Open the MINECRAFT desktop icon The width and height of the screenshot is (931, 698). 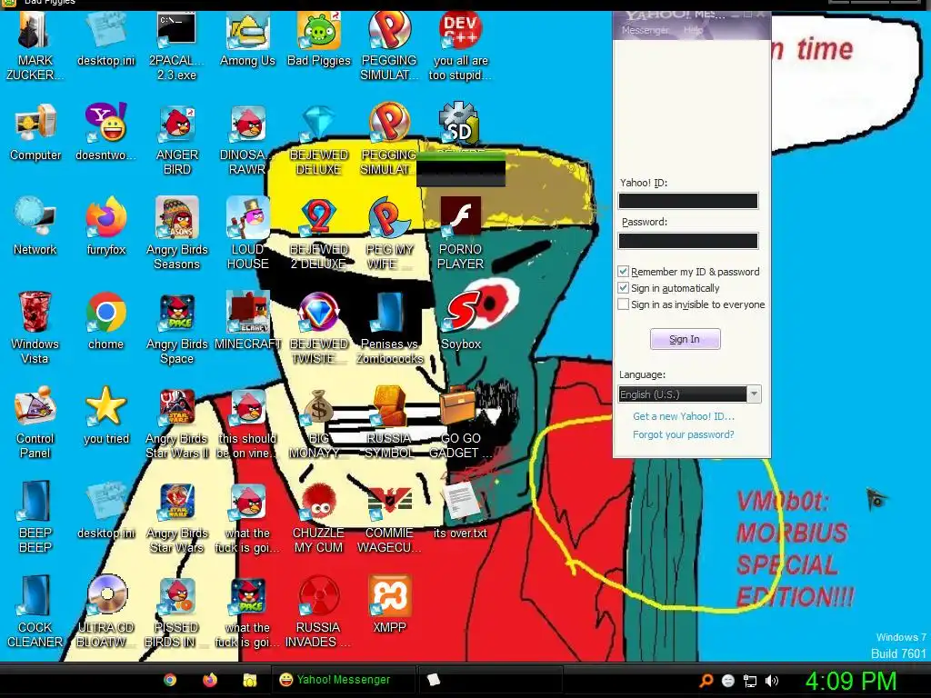[247, 323]
